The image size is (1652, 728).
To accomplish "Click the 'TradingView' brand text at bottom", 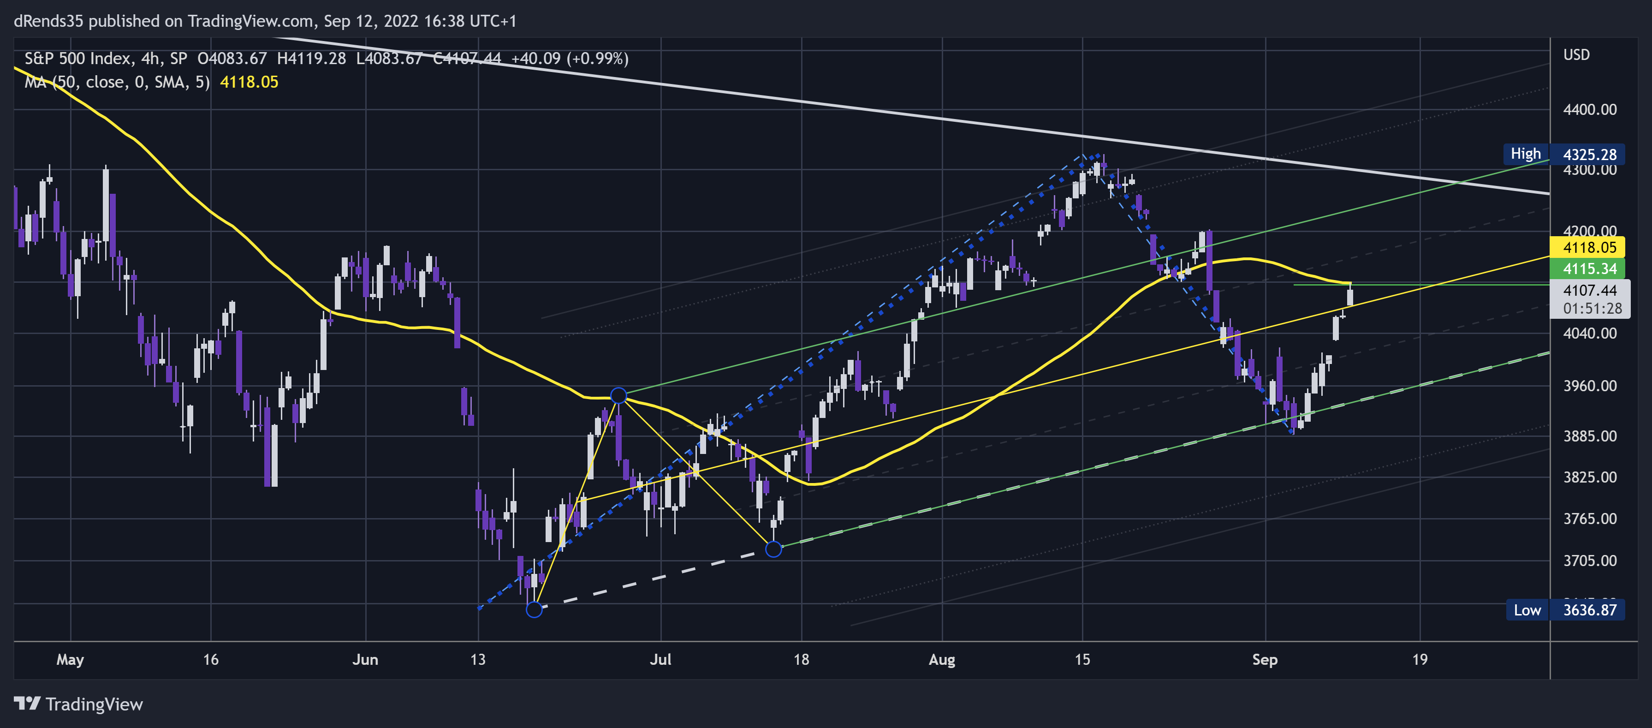I will (94, 704).
